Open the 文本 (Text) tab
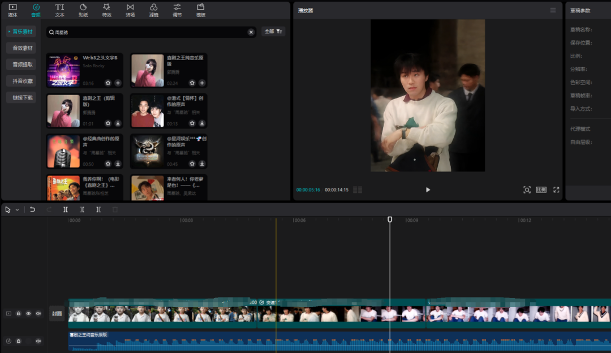The width and height of the screenshot is (611, 353). click(x=59, y=10)
